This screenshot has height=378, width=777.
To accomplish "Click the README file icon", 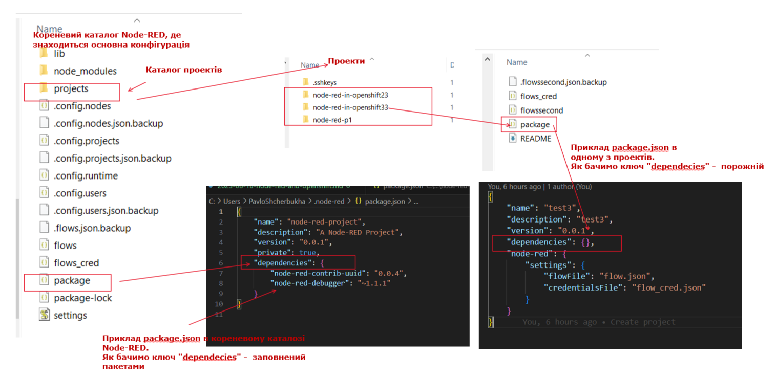I will [513, 139].
